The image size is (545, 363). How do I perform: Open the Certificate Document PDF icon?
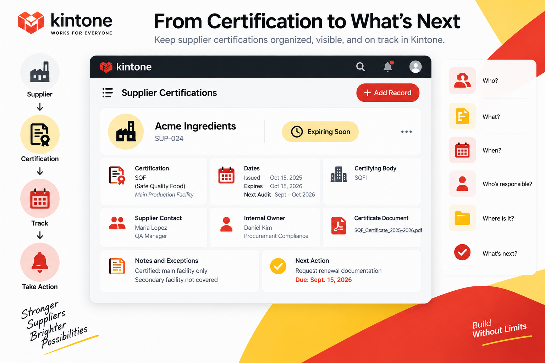(x=339, y=226)
